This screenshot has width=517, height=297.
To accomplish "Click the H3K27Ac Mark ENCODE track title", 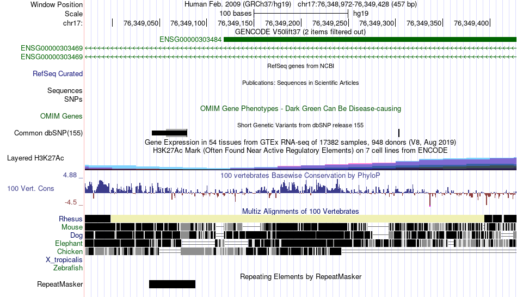I will pos(300,151).
